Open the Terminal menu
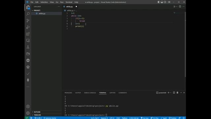 [x=69, y=2]
